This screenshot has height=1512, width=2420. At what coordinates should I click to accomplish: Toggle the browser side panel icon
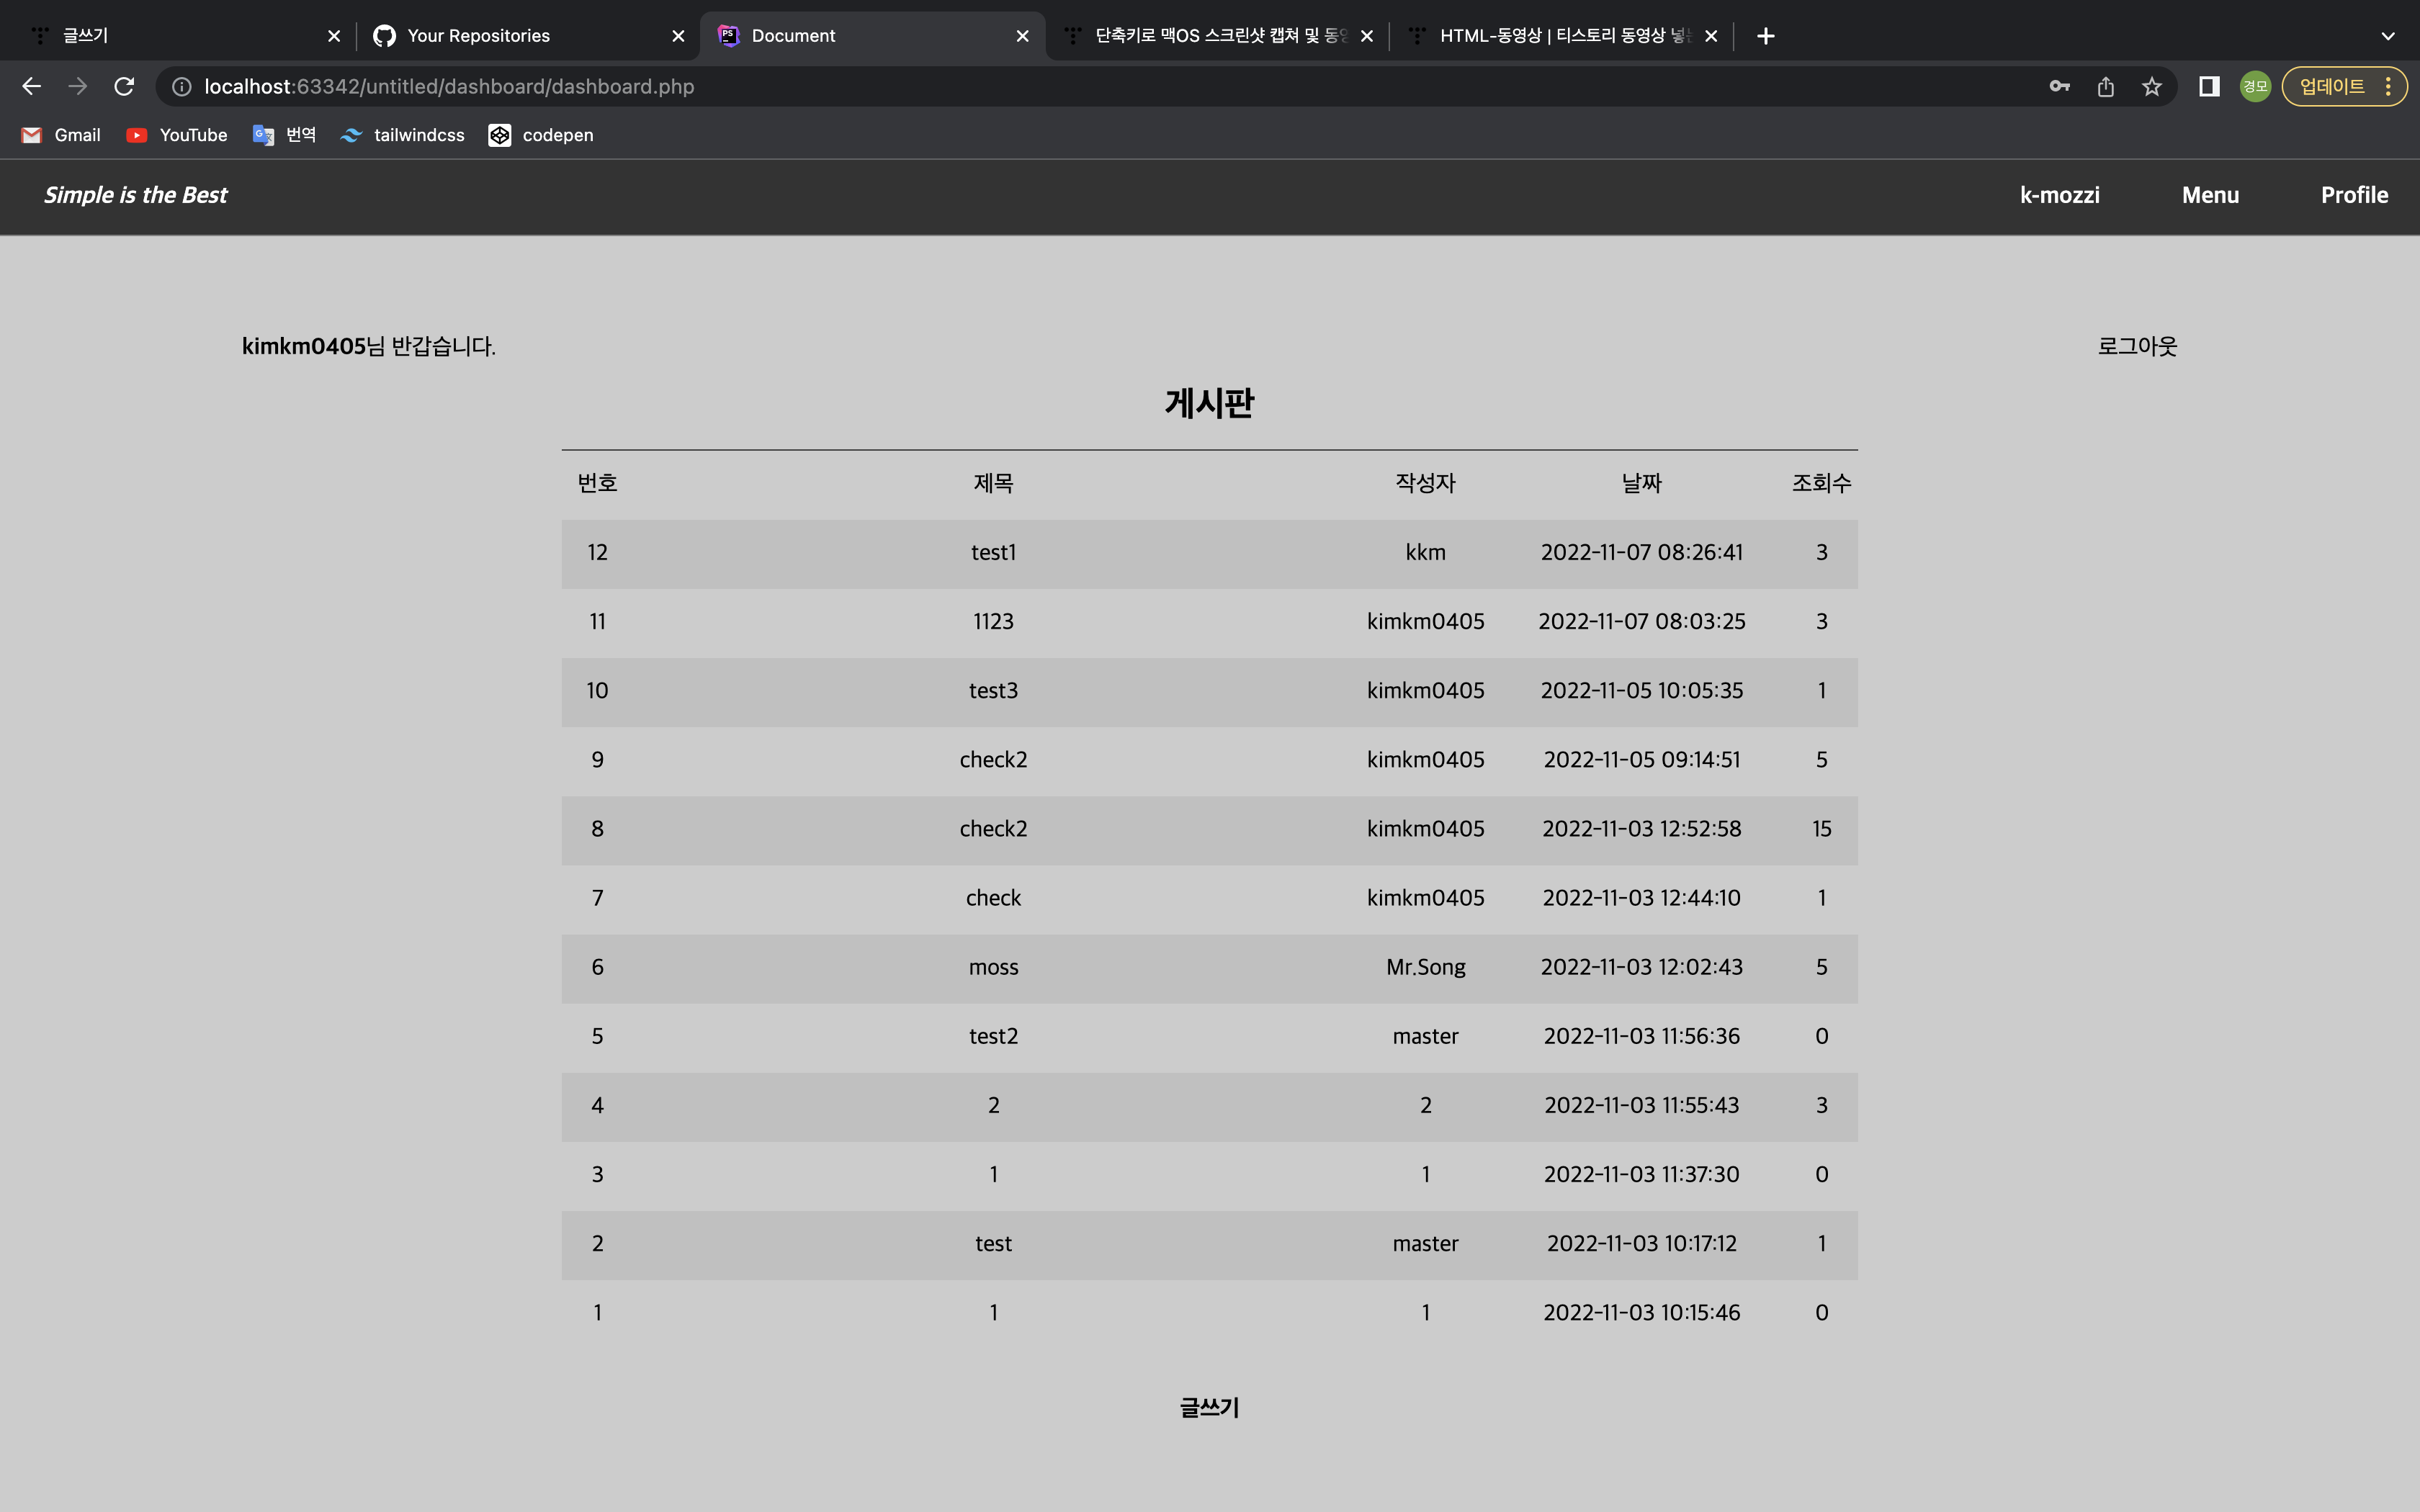point(2209,87)
